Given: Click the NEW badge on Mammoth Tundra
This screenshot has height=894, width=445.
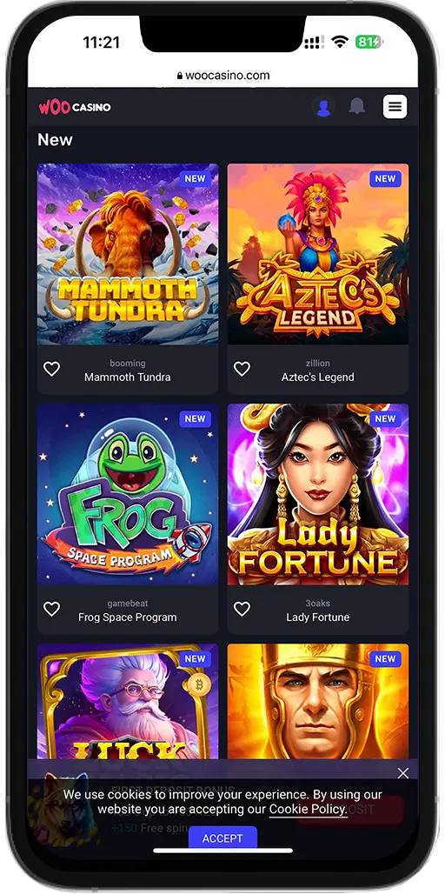Looking at the screenshot, I should coord(195,178).
